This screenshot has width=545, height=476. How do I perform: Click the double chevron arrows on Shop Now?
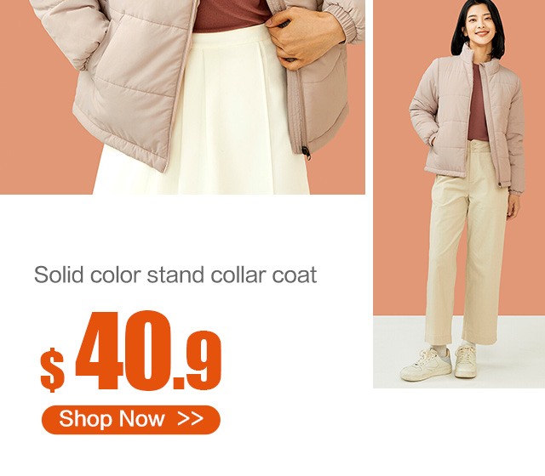(190, 419)
